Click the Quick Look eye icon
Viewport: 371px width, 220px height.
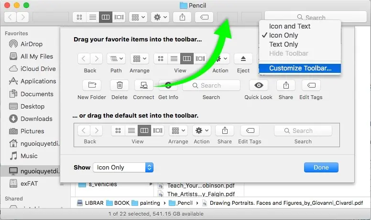click(x=258, y=86)
